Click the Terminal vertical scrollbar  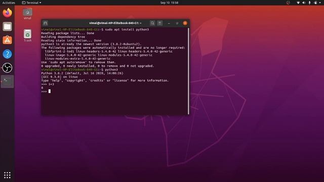[x=188, y=71]
